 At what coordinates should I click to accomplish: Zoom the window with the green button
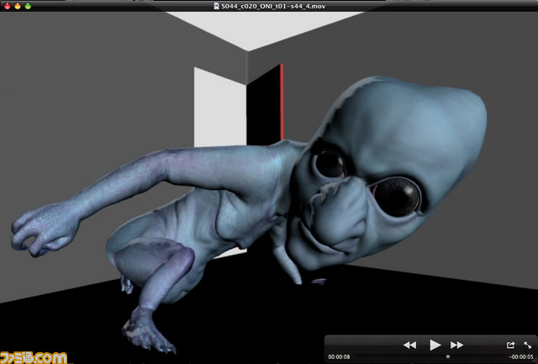coord(28,6)
